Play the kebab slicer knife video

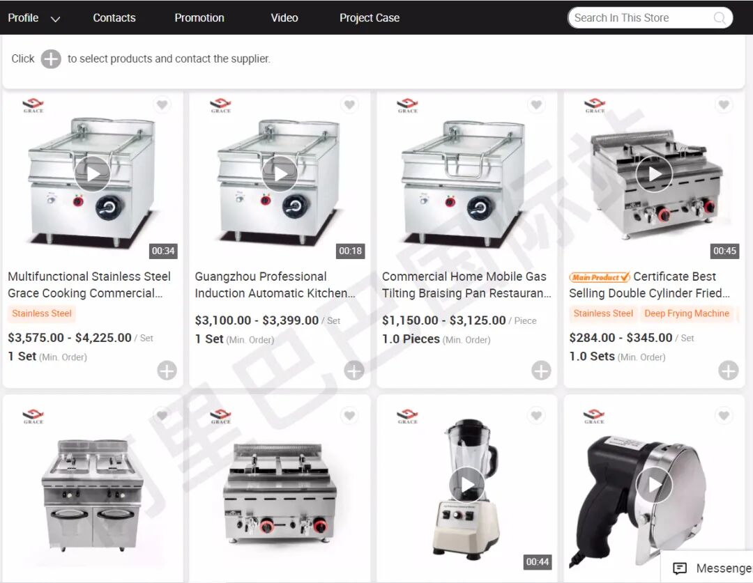click(x=653, y=485)
